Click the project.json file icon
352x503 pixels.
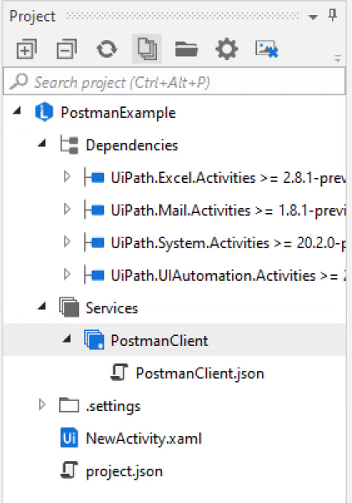(69, 470)
